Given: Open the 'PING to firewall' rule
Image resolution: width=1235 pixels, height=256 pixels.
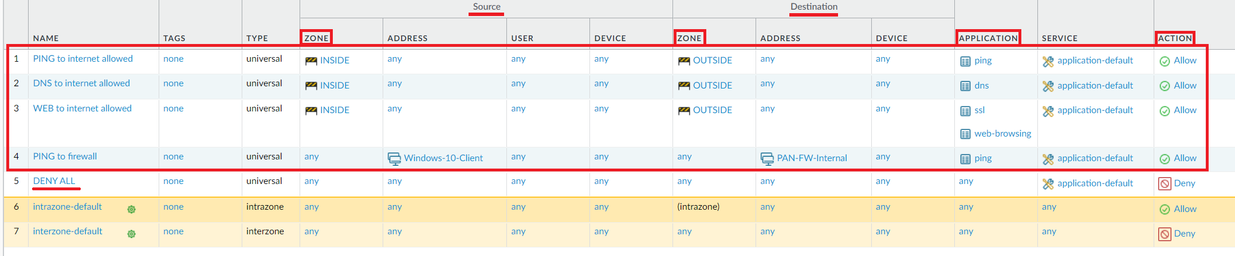Looking at the screenshot, I should [x=65, y=157].
